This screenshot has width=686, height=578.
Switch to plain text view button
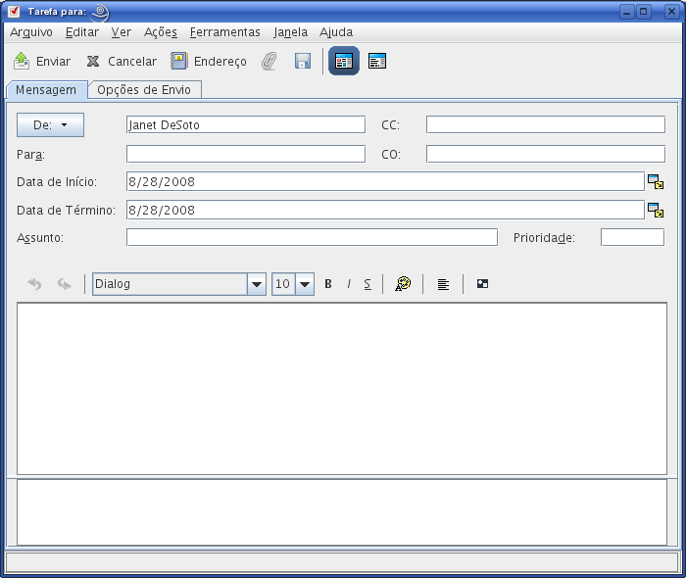pos(377,61)
